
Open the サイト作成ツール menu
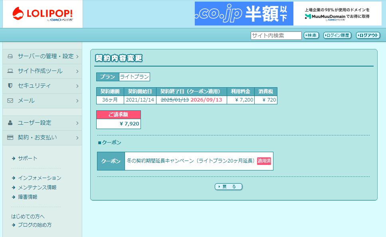(40, 71)
